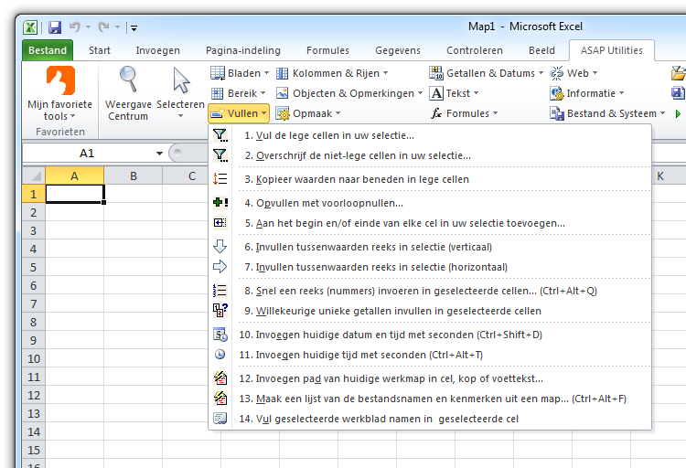Image resolution: width=686 pixels, height=468 pixels.
Task: Choose 'Aan het begin en/of einde' toevoegen item
Action: (x=430, y=223)
